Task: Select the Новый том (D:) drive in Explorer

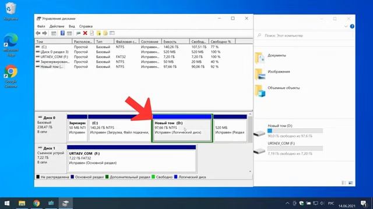Action: click(x=288, y=131)
